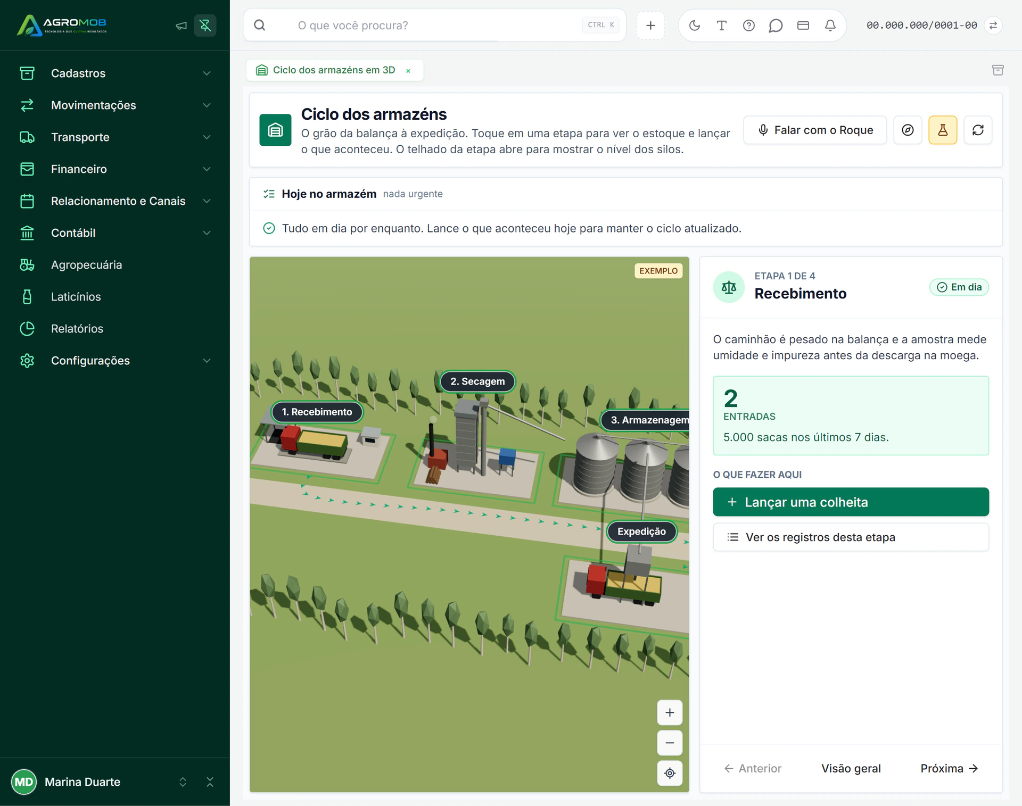Screen dimensions: 1022x806
Task: Select the 2. Secagem stage label
Action: [x=477, y=381]
